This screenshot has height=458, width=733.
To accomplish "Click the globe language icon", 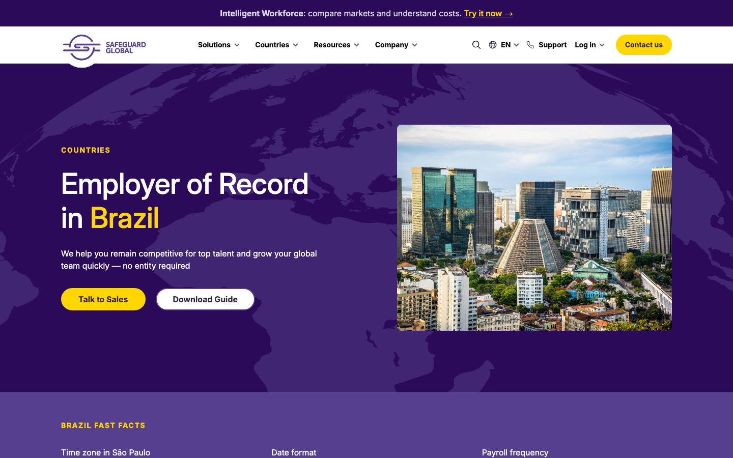I will [493, 45].
